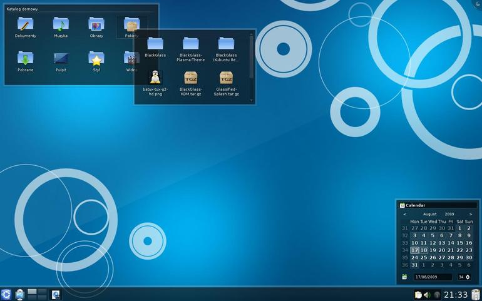Click the 17/08/2009 date input field
The image size is (482, 301).
click(x=433, y=277)
